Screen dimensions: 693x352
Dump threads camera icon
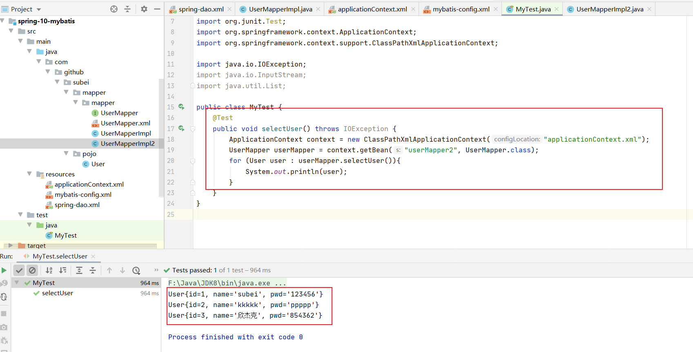pos(4,327)
